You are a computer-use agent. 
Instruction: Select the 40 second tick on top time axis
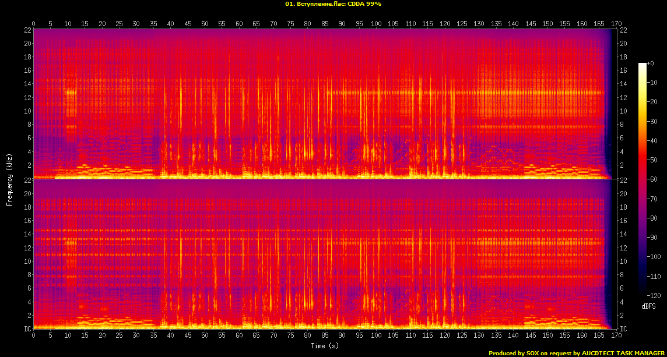170,24
